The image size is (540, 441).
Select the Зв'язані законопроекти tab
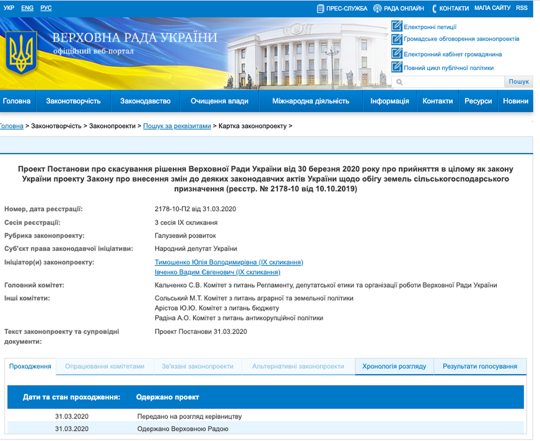pos(198,366)
